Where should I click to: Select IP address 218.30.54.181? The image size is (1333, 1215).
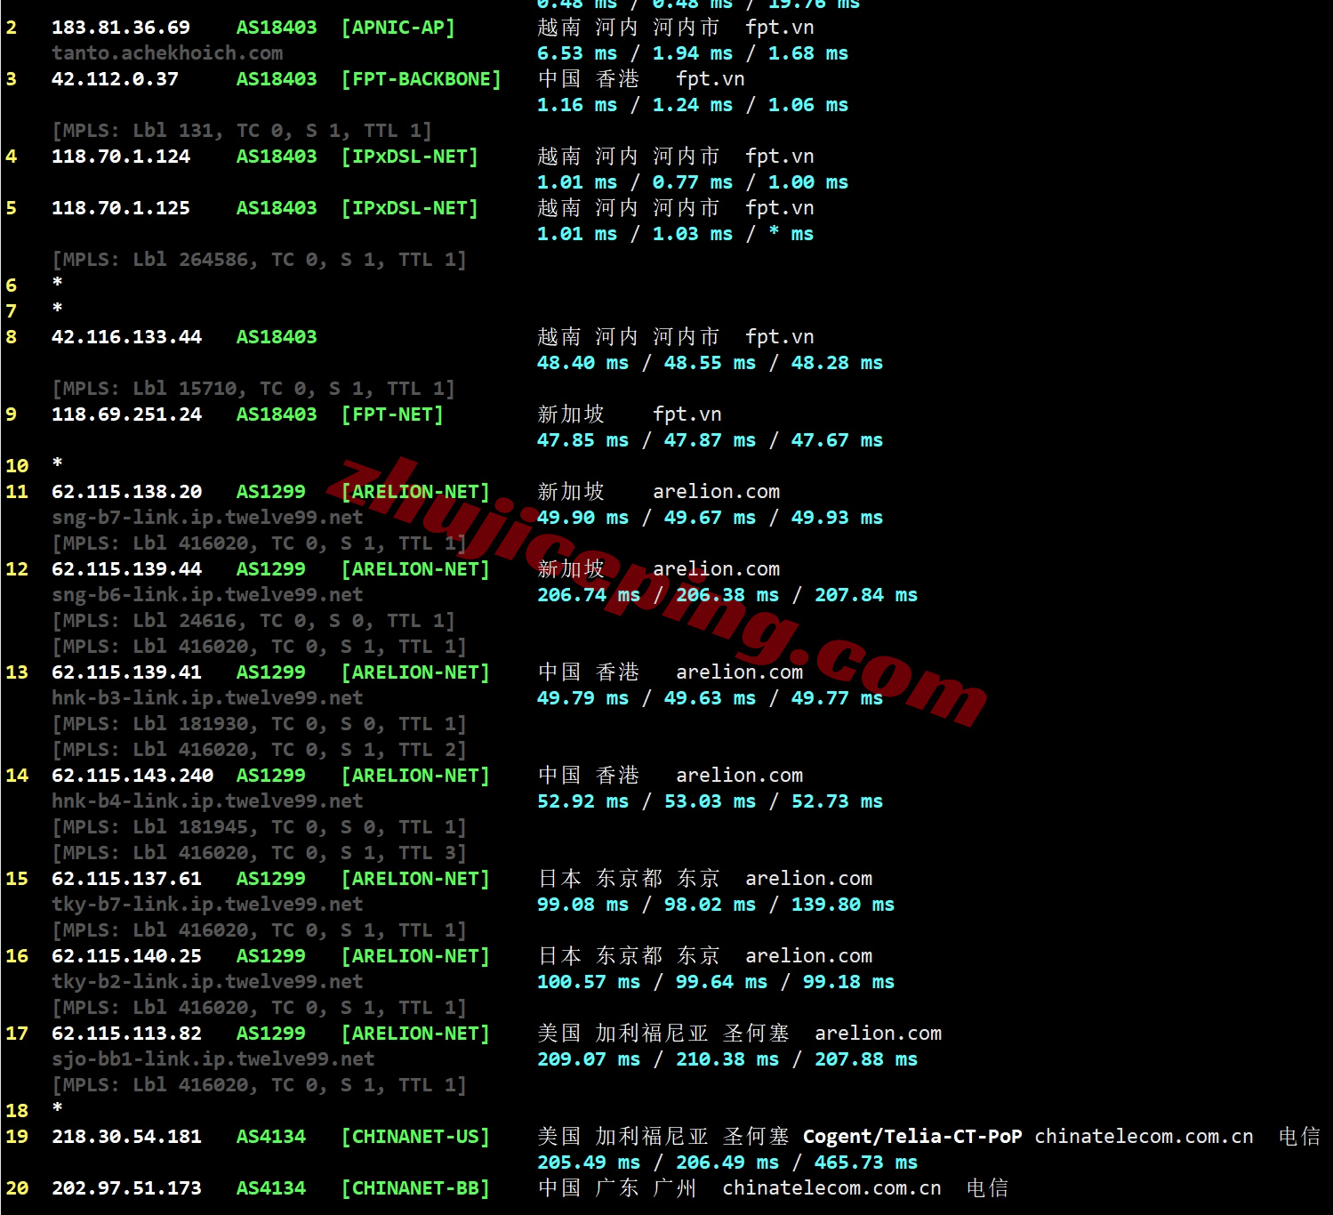(126, 1137)
